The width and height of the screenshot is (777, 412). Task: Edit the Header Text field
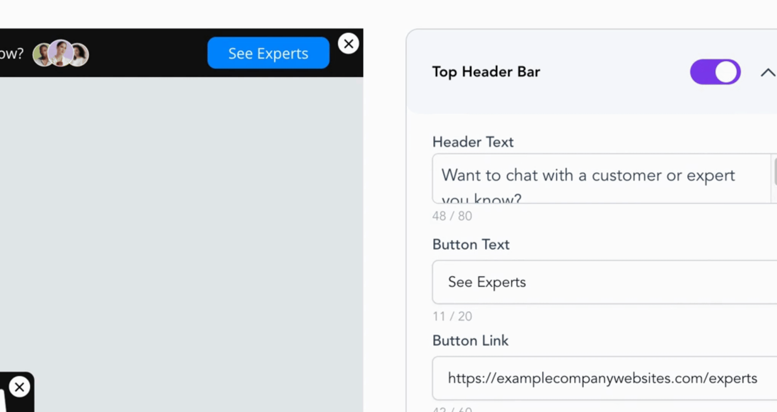[601, 179]
